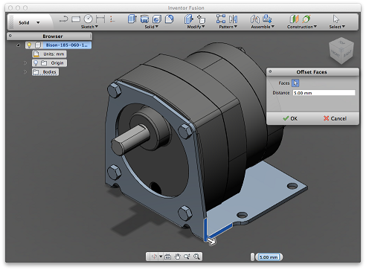Select the Units: mm tree item
Screen dimensions: 366x270
[50, 54]
